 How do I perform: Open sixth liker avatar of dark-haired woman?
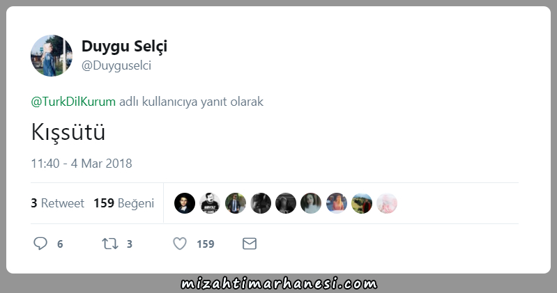[x=311, y=203]
